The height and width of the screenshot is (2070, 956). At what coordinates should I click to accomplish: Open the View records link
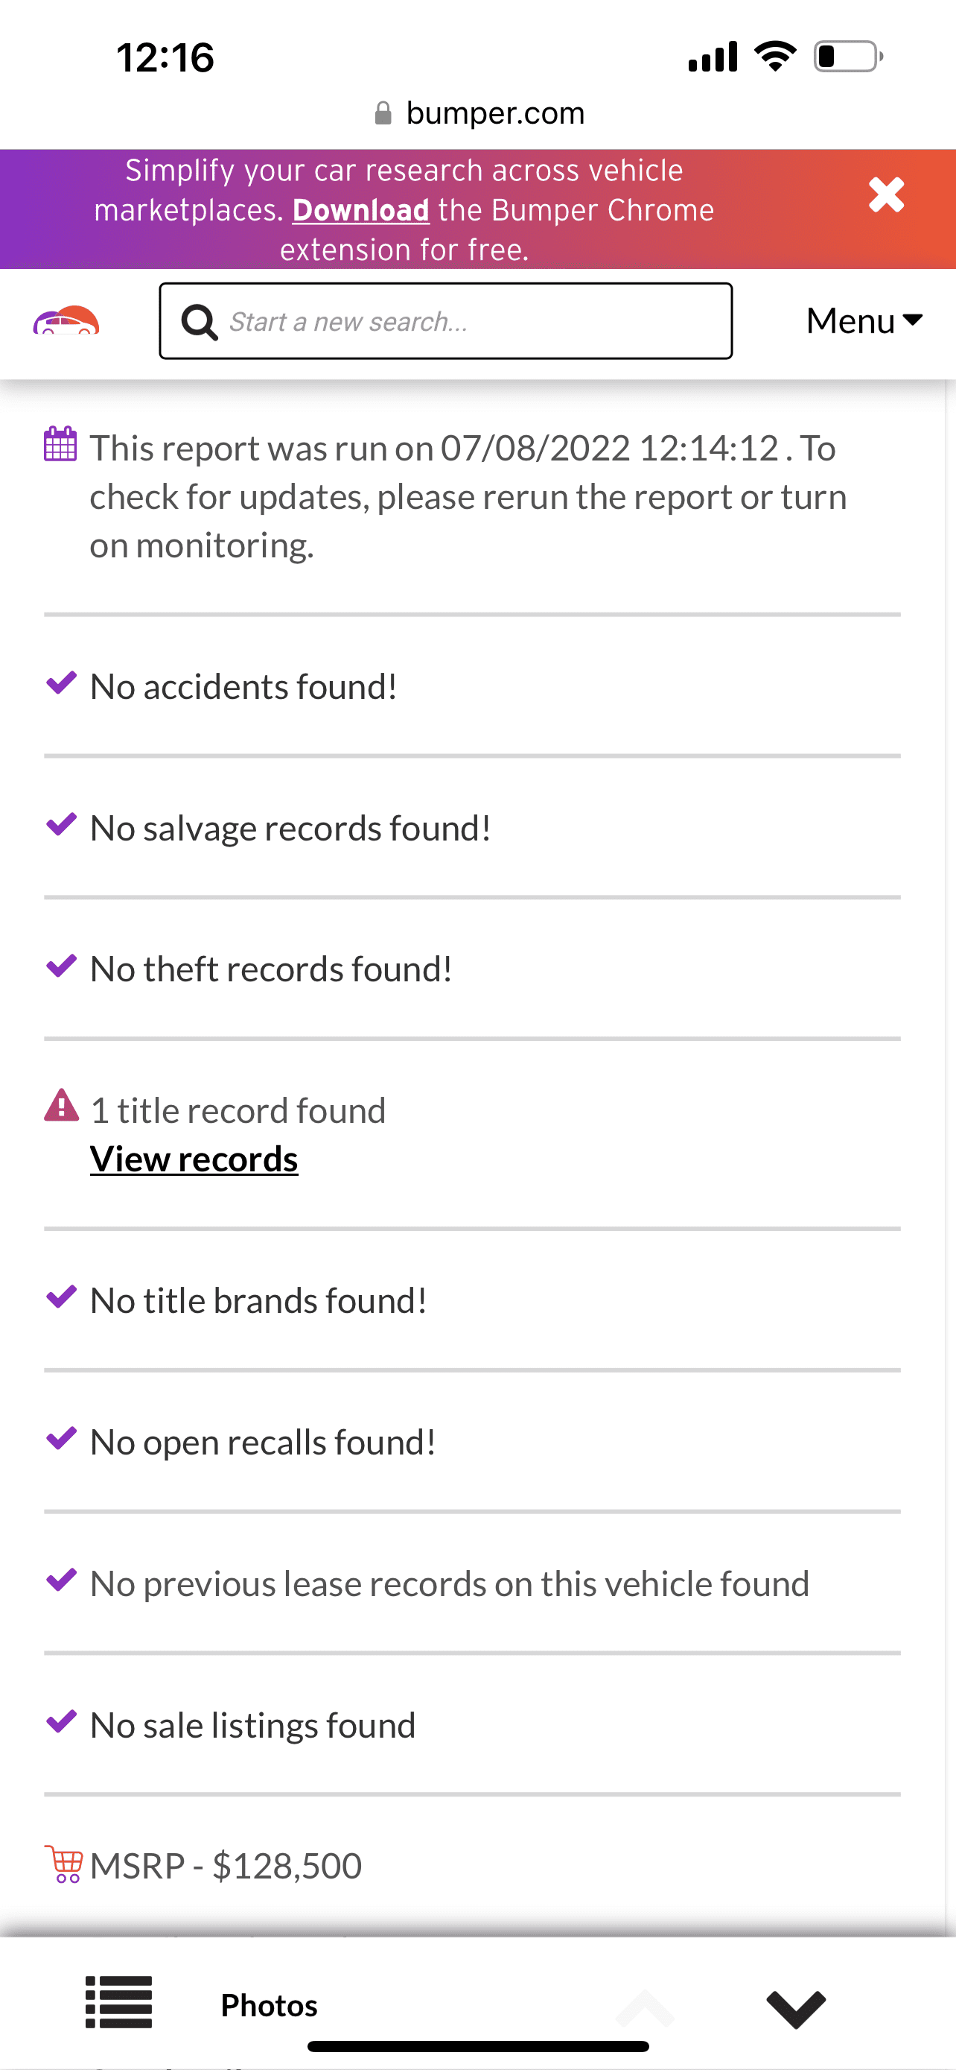[194, 1159]
